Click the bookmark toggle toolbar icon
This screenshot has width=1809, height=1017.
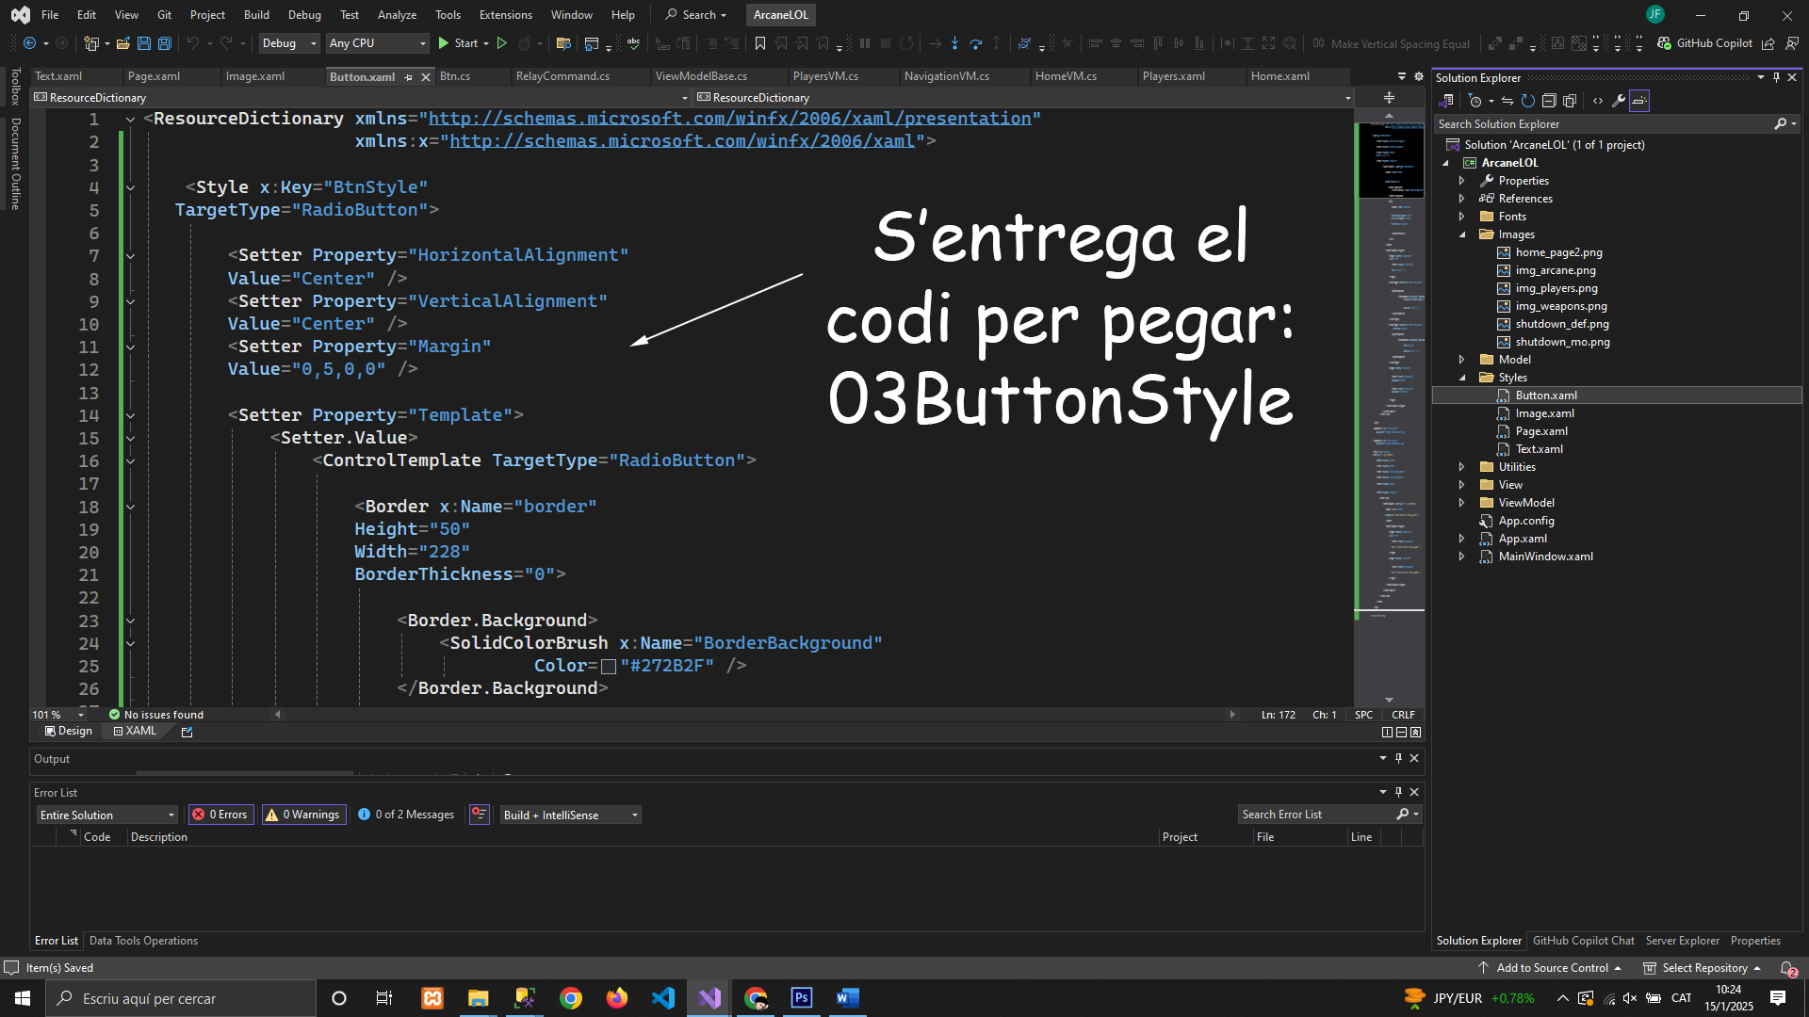click(760, 43)
